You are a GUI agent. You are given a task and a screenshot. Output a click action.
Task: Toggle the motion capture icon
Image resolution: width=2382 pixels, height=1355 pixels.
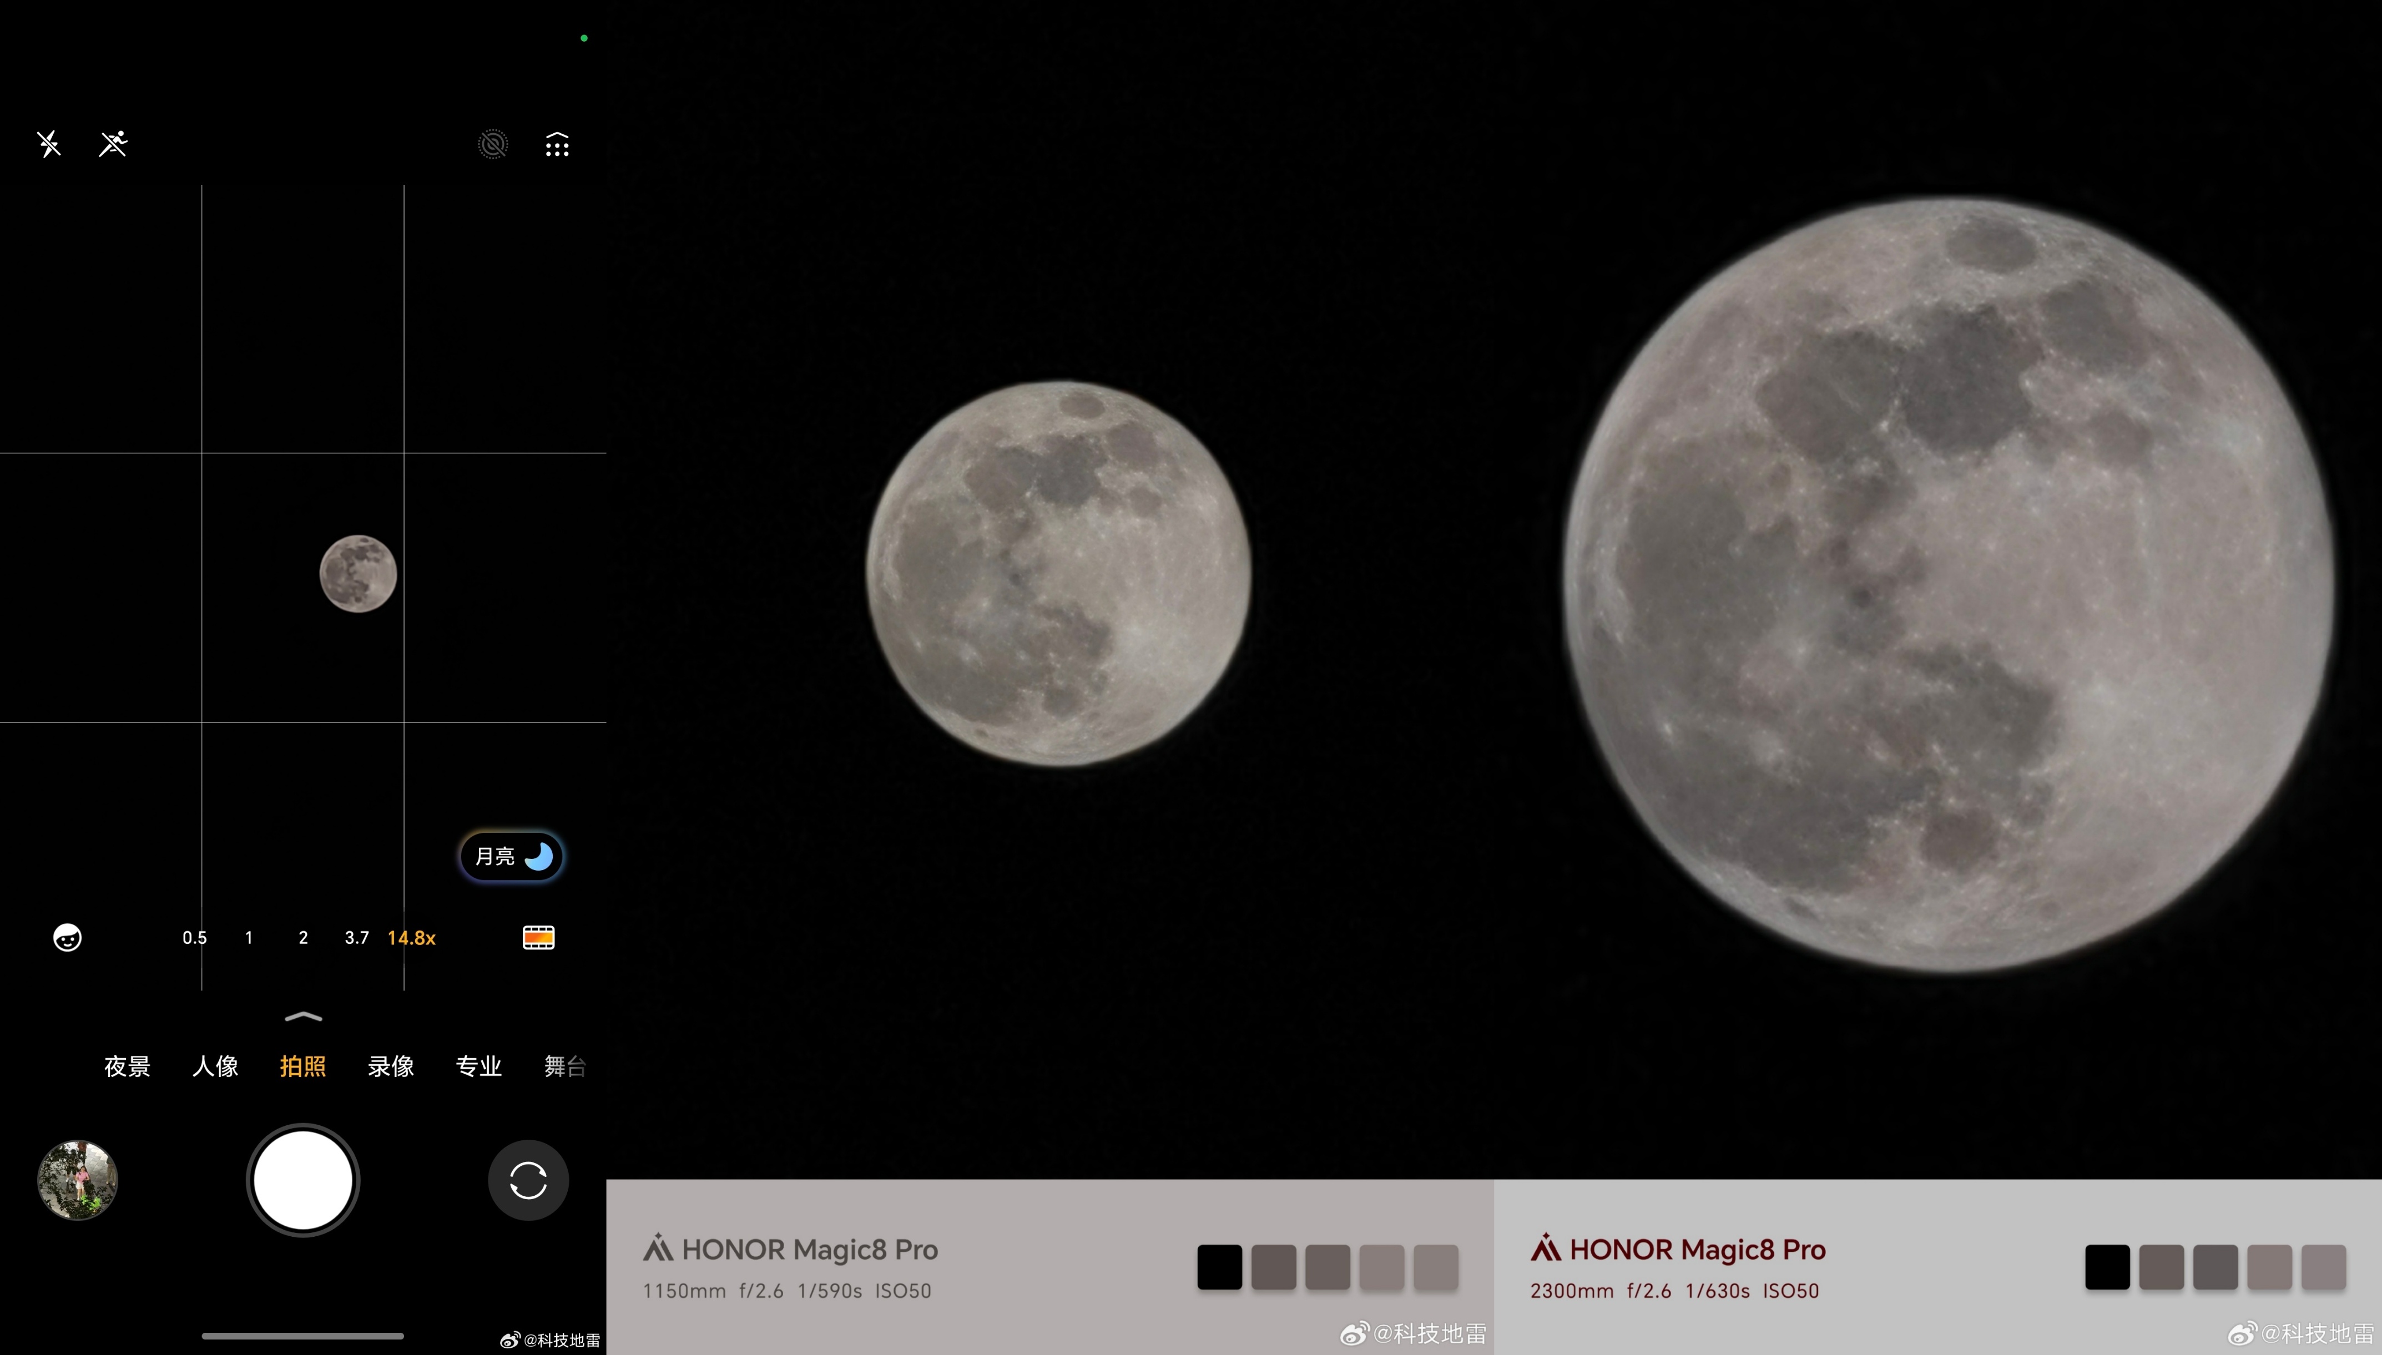click(113, 144)
